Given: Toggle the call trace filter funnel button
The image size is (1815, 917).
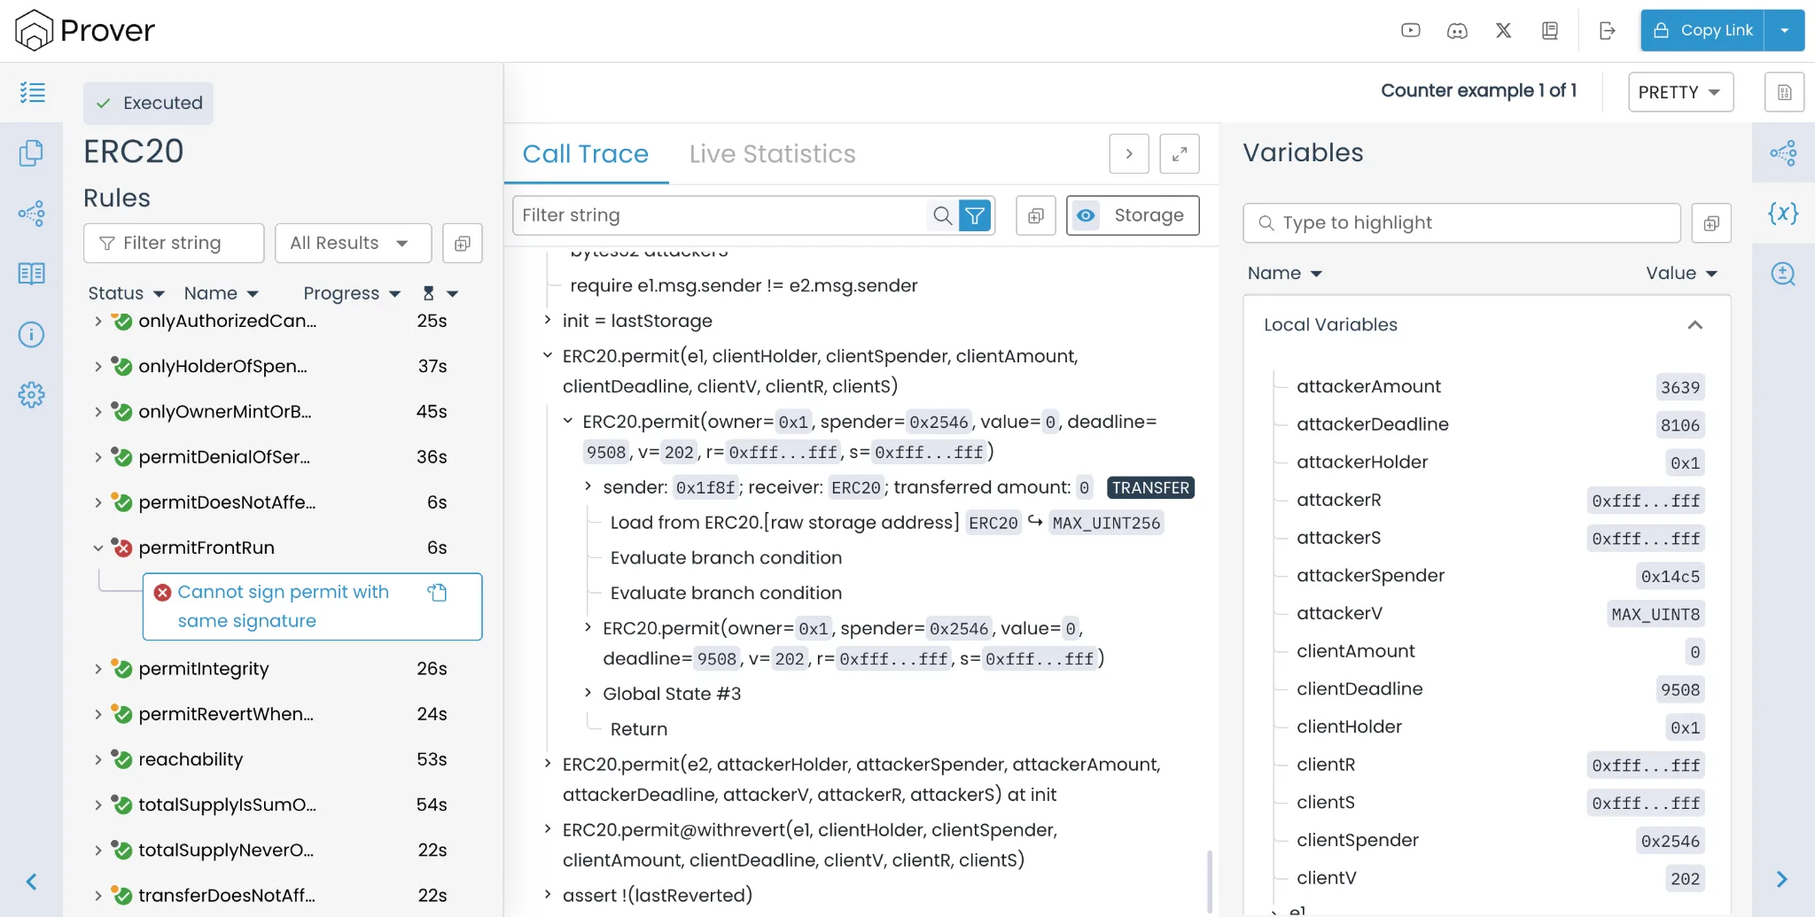Looking at the screenshot, I should coord(975,215).
